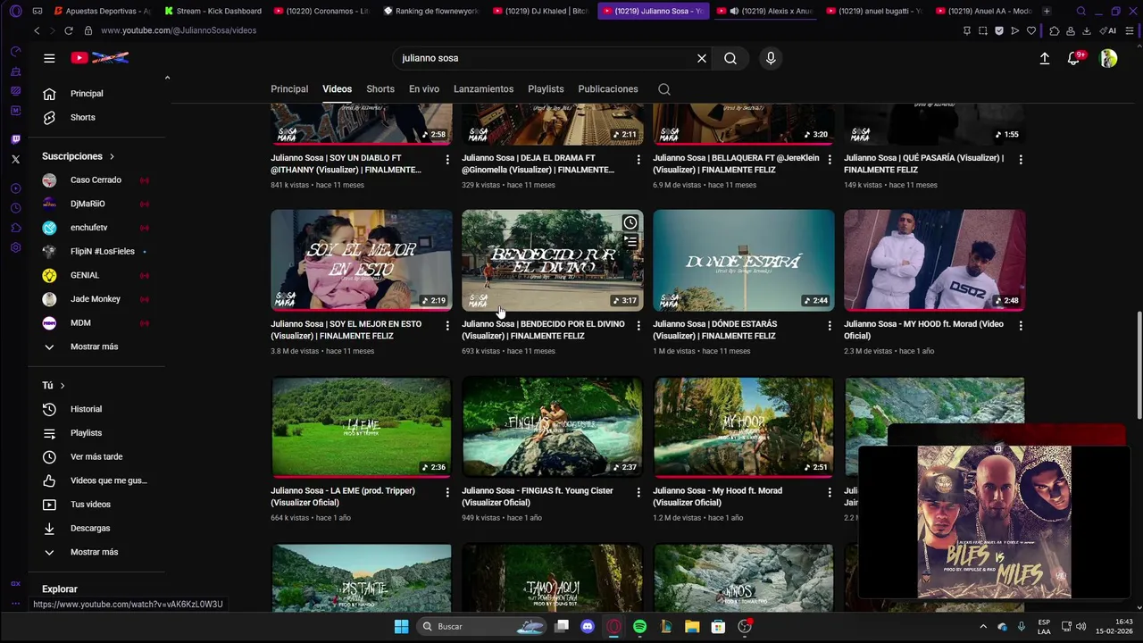Open Historial in the sidebar
The image size is (1143, 643).
[x=96, y=409]
